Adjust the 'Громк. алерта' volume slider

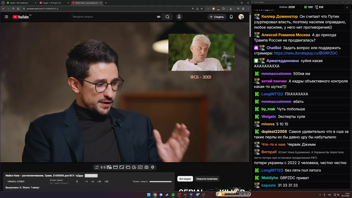point(160,182)
